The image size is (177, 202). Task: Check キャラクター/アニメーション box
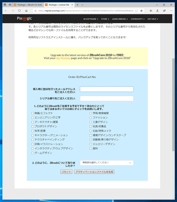[32, 135]
